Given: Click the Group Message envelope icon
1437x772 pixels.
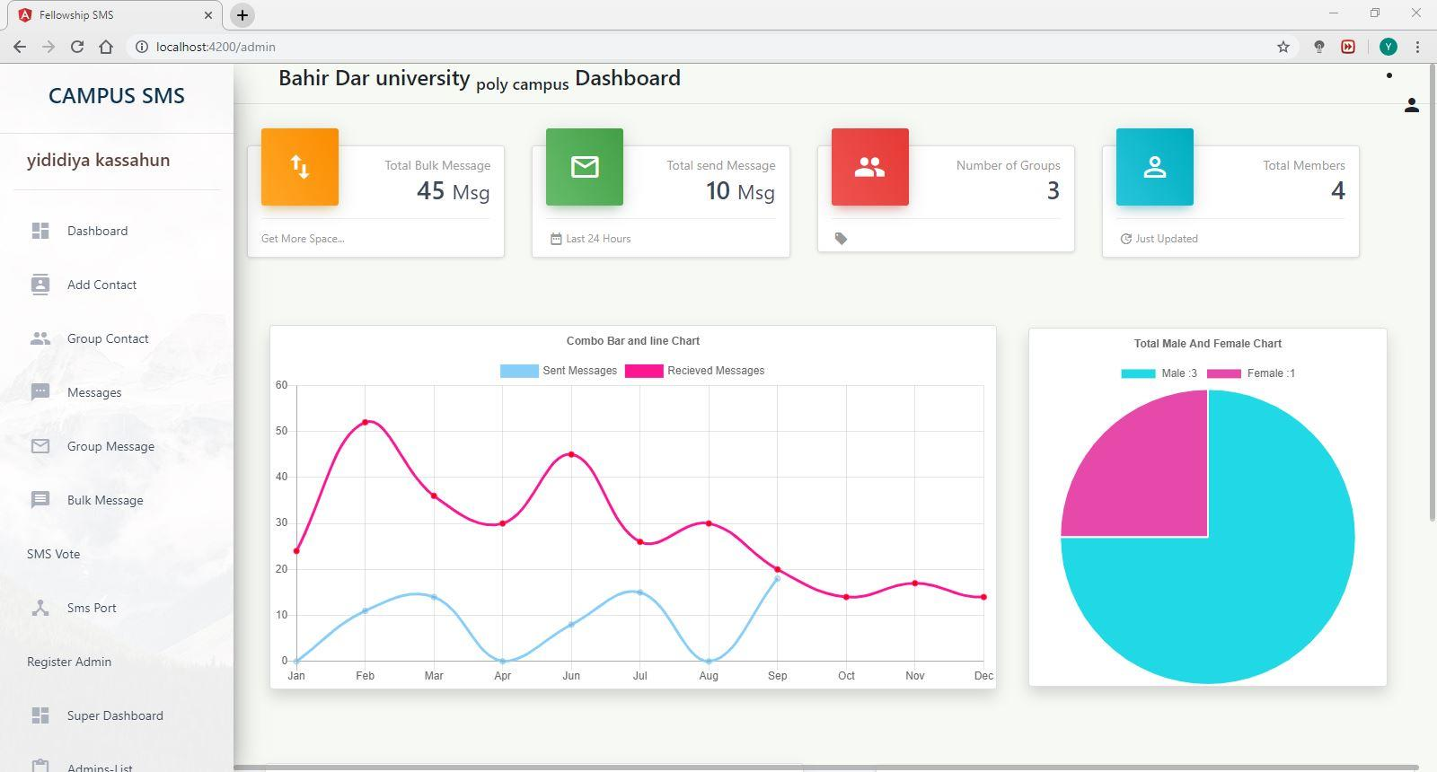Looking at the screenshot, I should tap(40, 446).
